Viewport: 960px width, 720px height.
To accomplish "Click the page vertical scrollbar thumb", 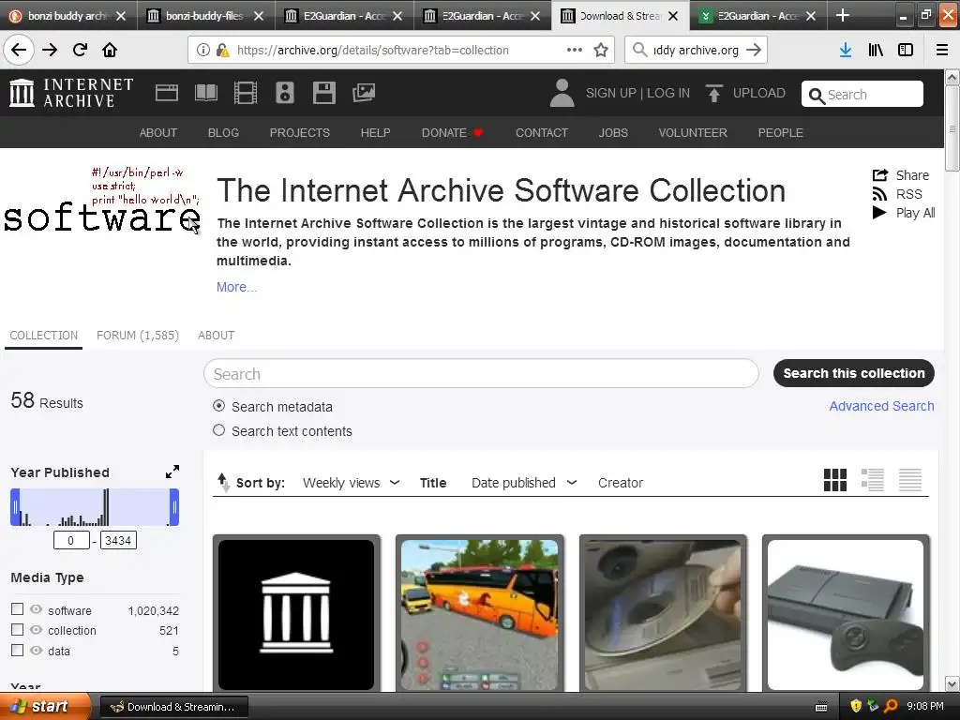I will 952,129.
